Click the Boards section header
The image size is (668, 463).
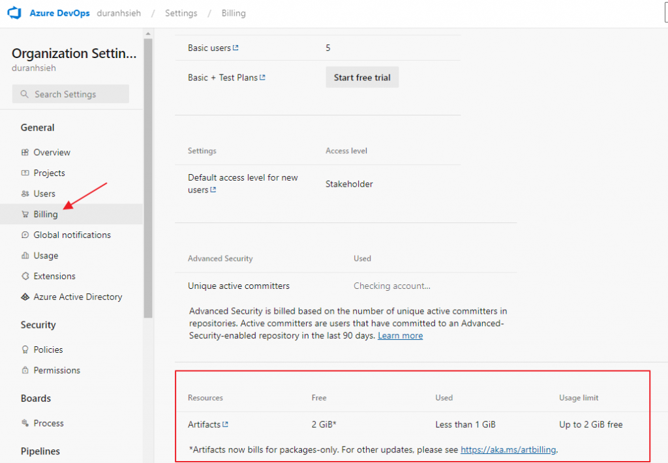coord(36,398)
